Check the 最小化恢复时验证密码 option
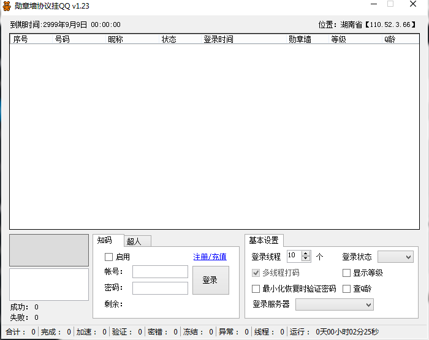The image size is (429, 340). pos(256,289)
